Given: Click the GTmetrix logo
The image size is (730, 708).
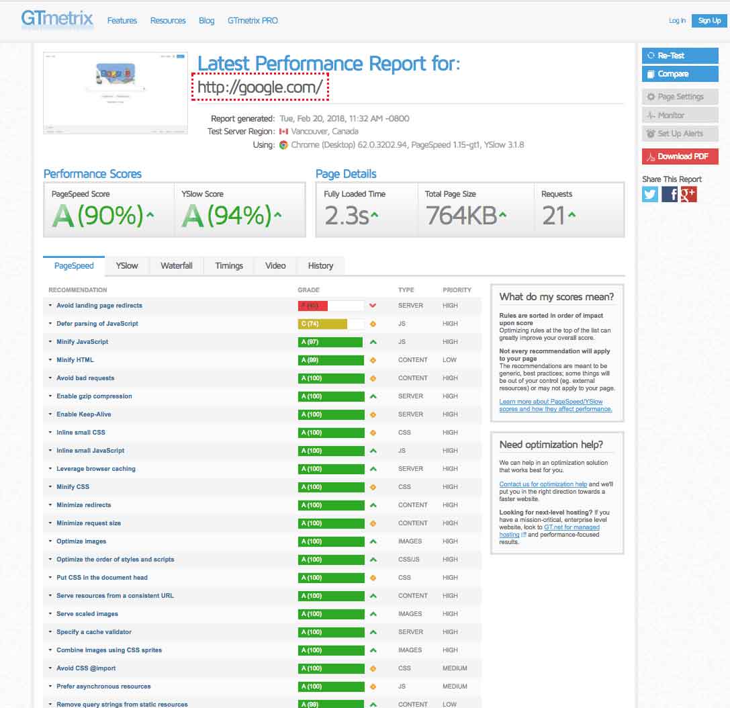Looking at the screenshot, I should click(57, 19).
